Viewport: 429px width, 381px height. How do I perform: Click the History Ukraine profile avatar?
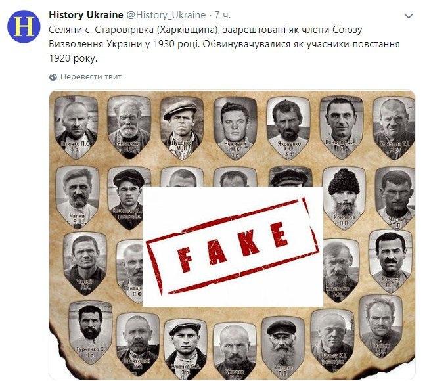point(24,26)
